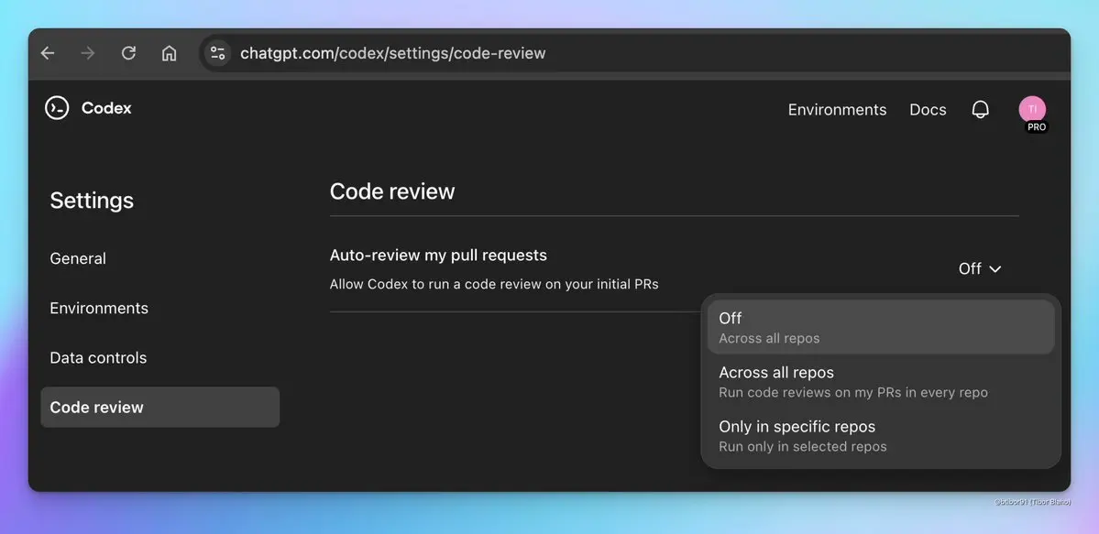Select Code review settings tab
1099x534 pixels.
[159, 408]
